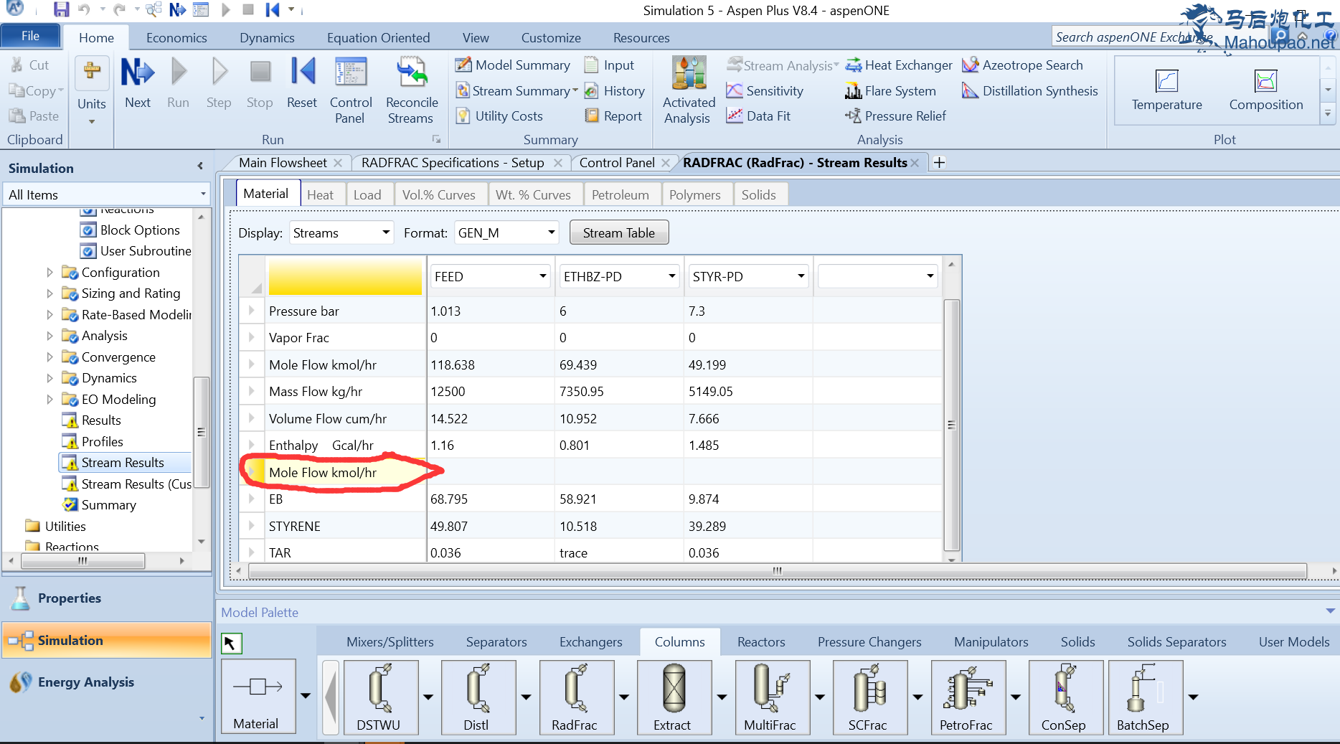Image resolution: width=1340 pixels, height=744 pixels.
Task: Launch Activated Analysis
Action: click(689, 90)
